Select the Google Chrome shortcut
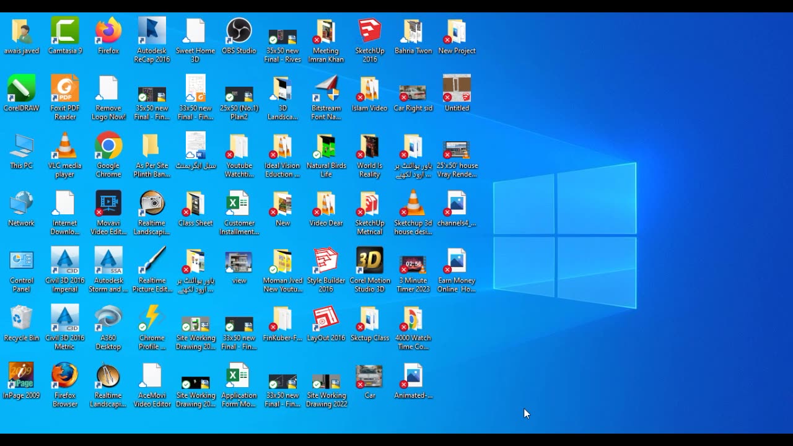This screenshot has height=446, width=793. 108,146
